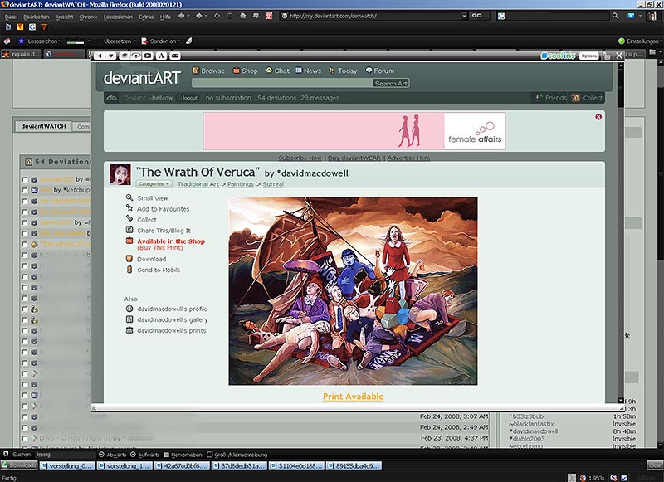
Task: Tick the checkbox beside the Feb 24, 2:49 AM row
Action: (25, 427)
